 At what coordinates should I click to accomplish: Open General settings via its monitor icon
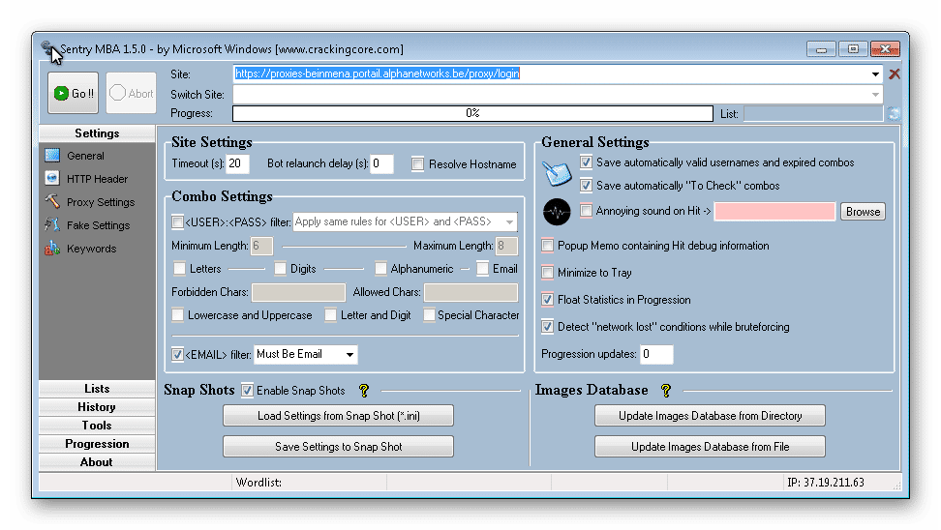52,156
